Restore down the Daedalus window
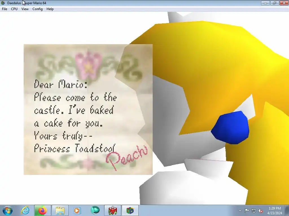This screenshot has height=216, width=289. [275, 3]
